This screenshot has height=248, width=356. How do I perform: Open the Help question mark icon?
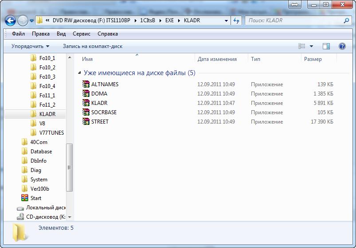point(342,46)
